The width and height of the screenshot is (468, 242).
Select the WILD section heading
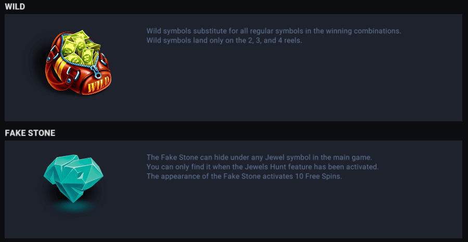click(x=15, y=7)
